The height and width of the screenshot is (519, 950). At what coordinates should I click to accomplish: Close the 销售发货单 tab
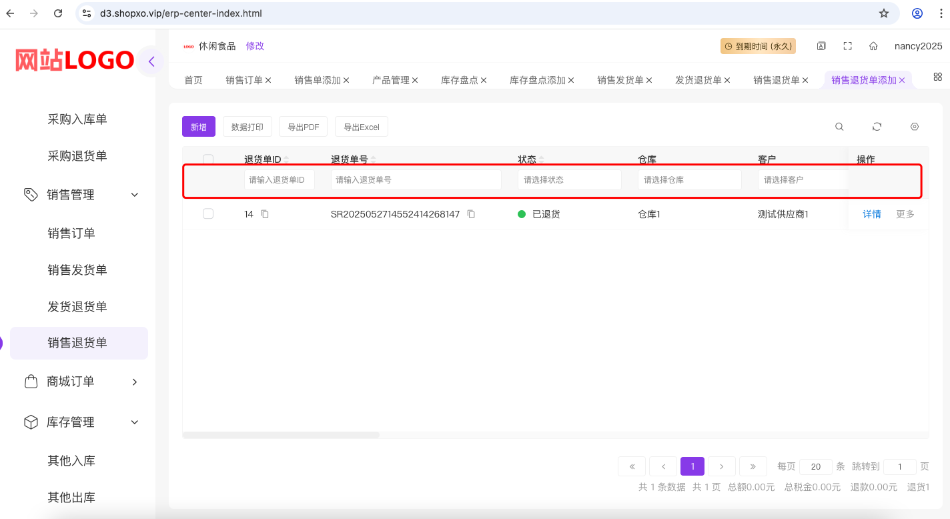pyautogui.click(x=649, y=80)
